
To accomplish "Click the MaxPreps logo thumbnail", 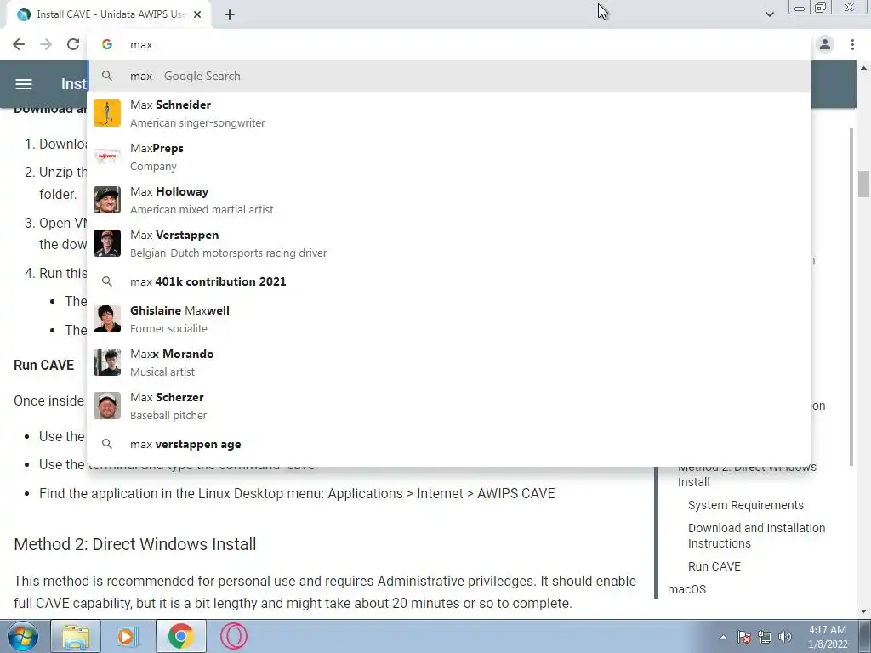I will [107, 156].
